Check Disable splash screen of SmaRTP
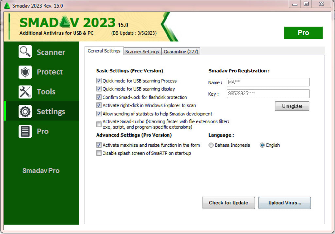335x234 pixels. (x=99, y=153)
